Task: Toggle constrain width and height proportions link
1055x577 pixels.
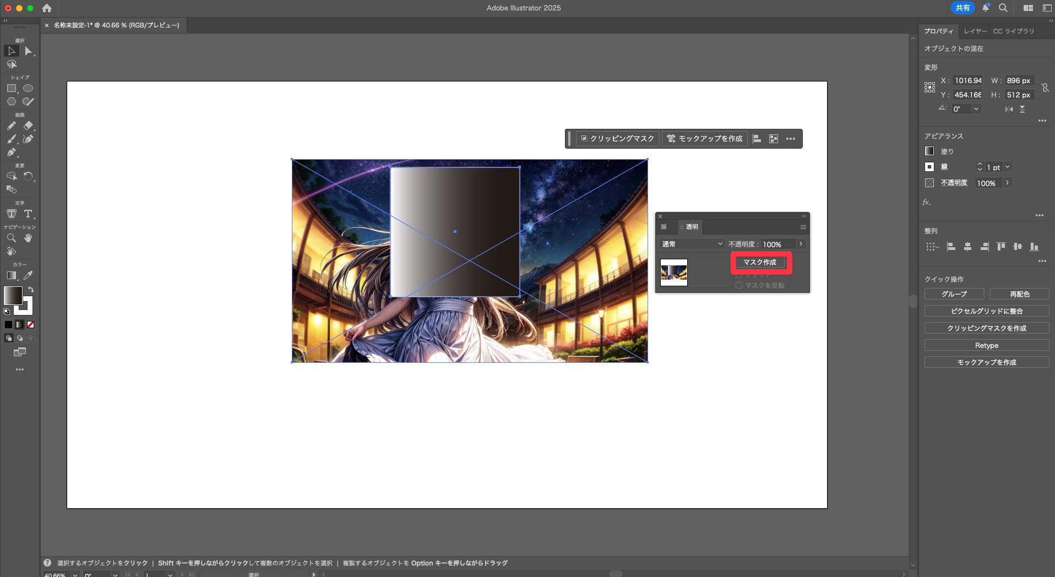Action: (1045, 88)
